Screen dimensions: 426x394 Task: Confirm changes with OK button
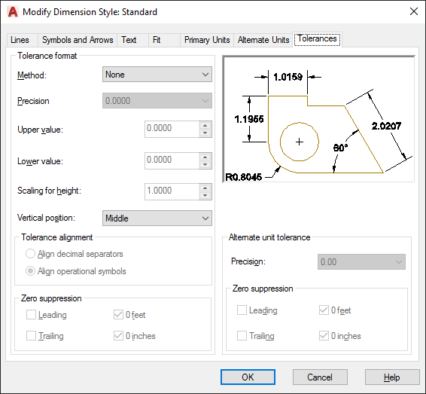248,377
